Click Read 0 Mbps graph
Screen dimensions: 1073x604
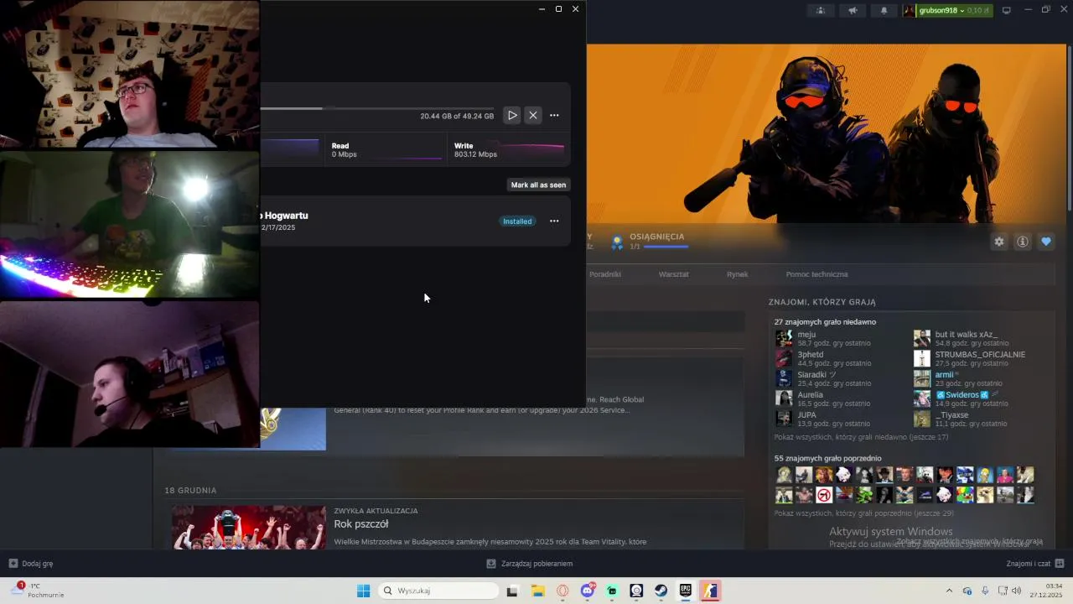click(386, 150)
